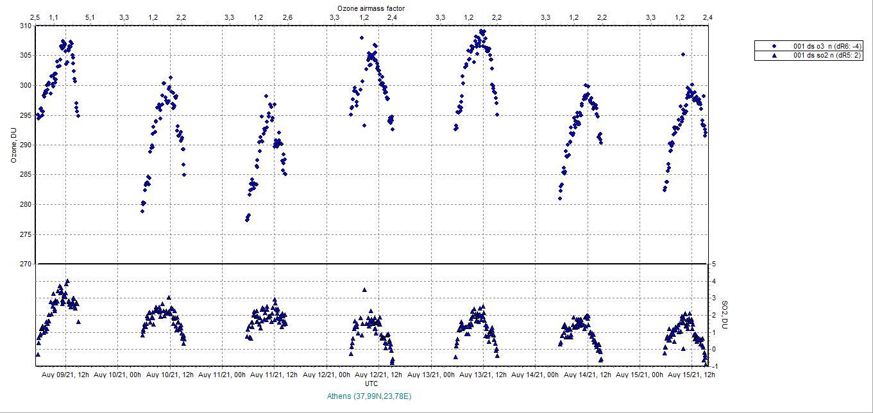Select the '001 ds so2 n' legend entry

827,56
